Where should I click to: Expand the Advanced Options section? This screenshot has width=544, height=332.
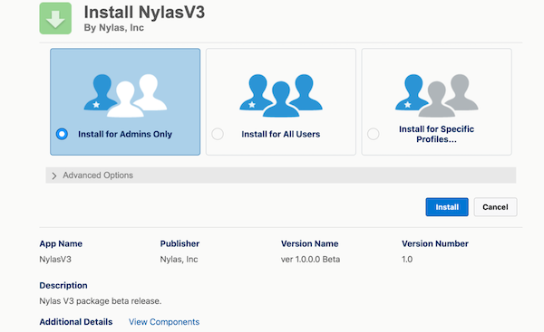coord(281,175)
